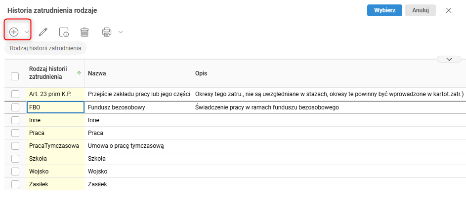Click the Opis column header
Image resolution: width=466 pixels, height=206 pixels.
point(201,73)
